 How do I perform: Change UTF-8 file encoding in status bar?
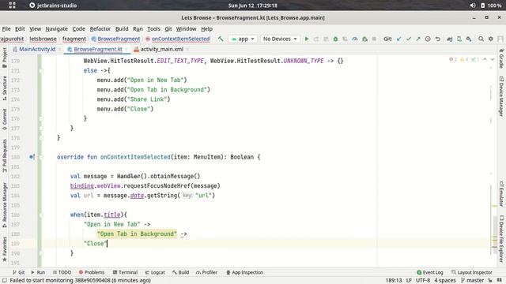point(423,281)
